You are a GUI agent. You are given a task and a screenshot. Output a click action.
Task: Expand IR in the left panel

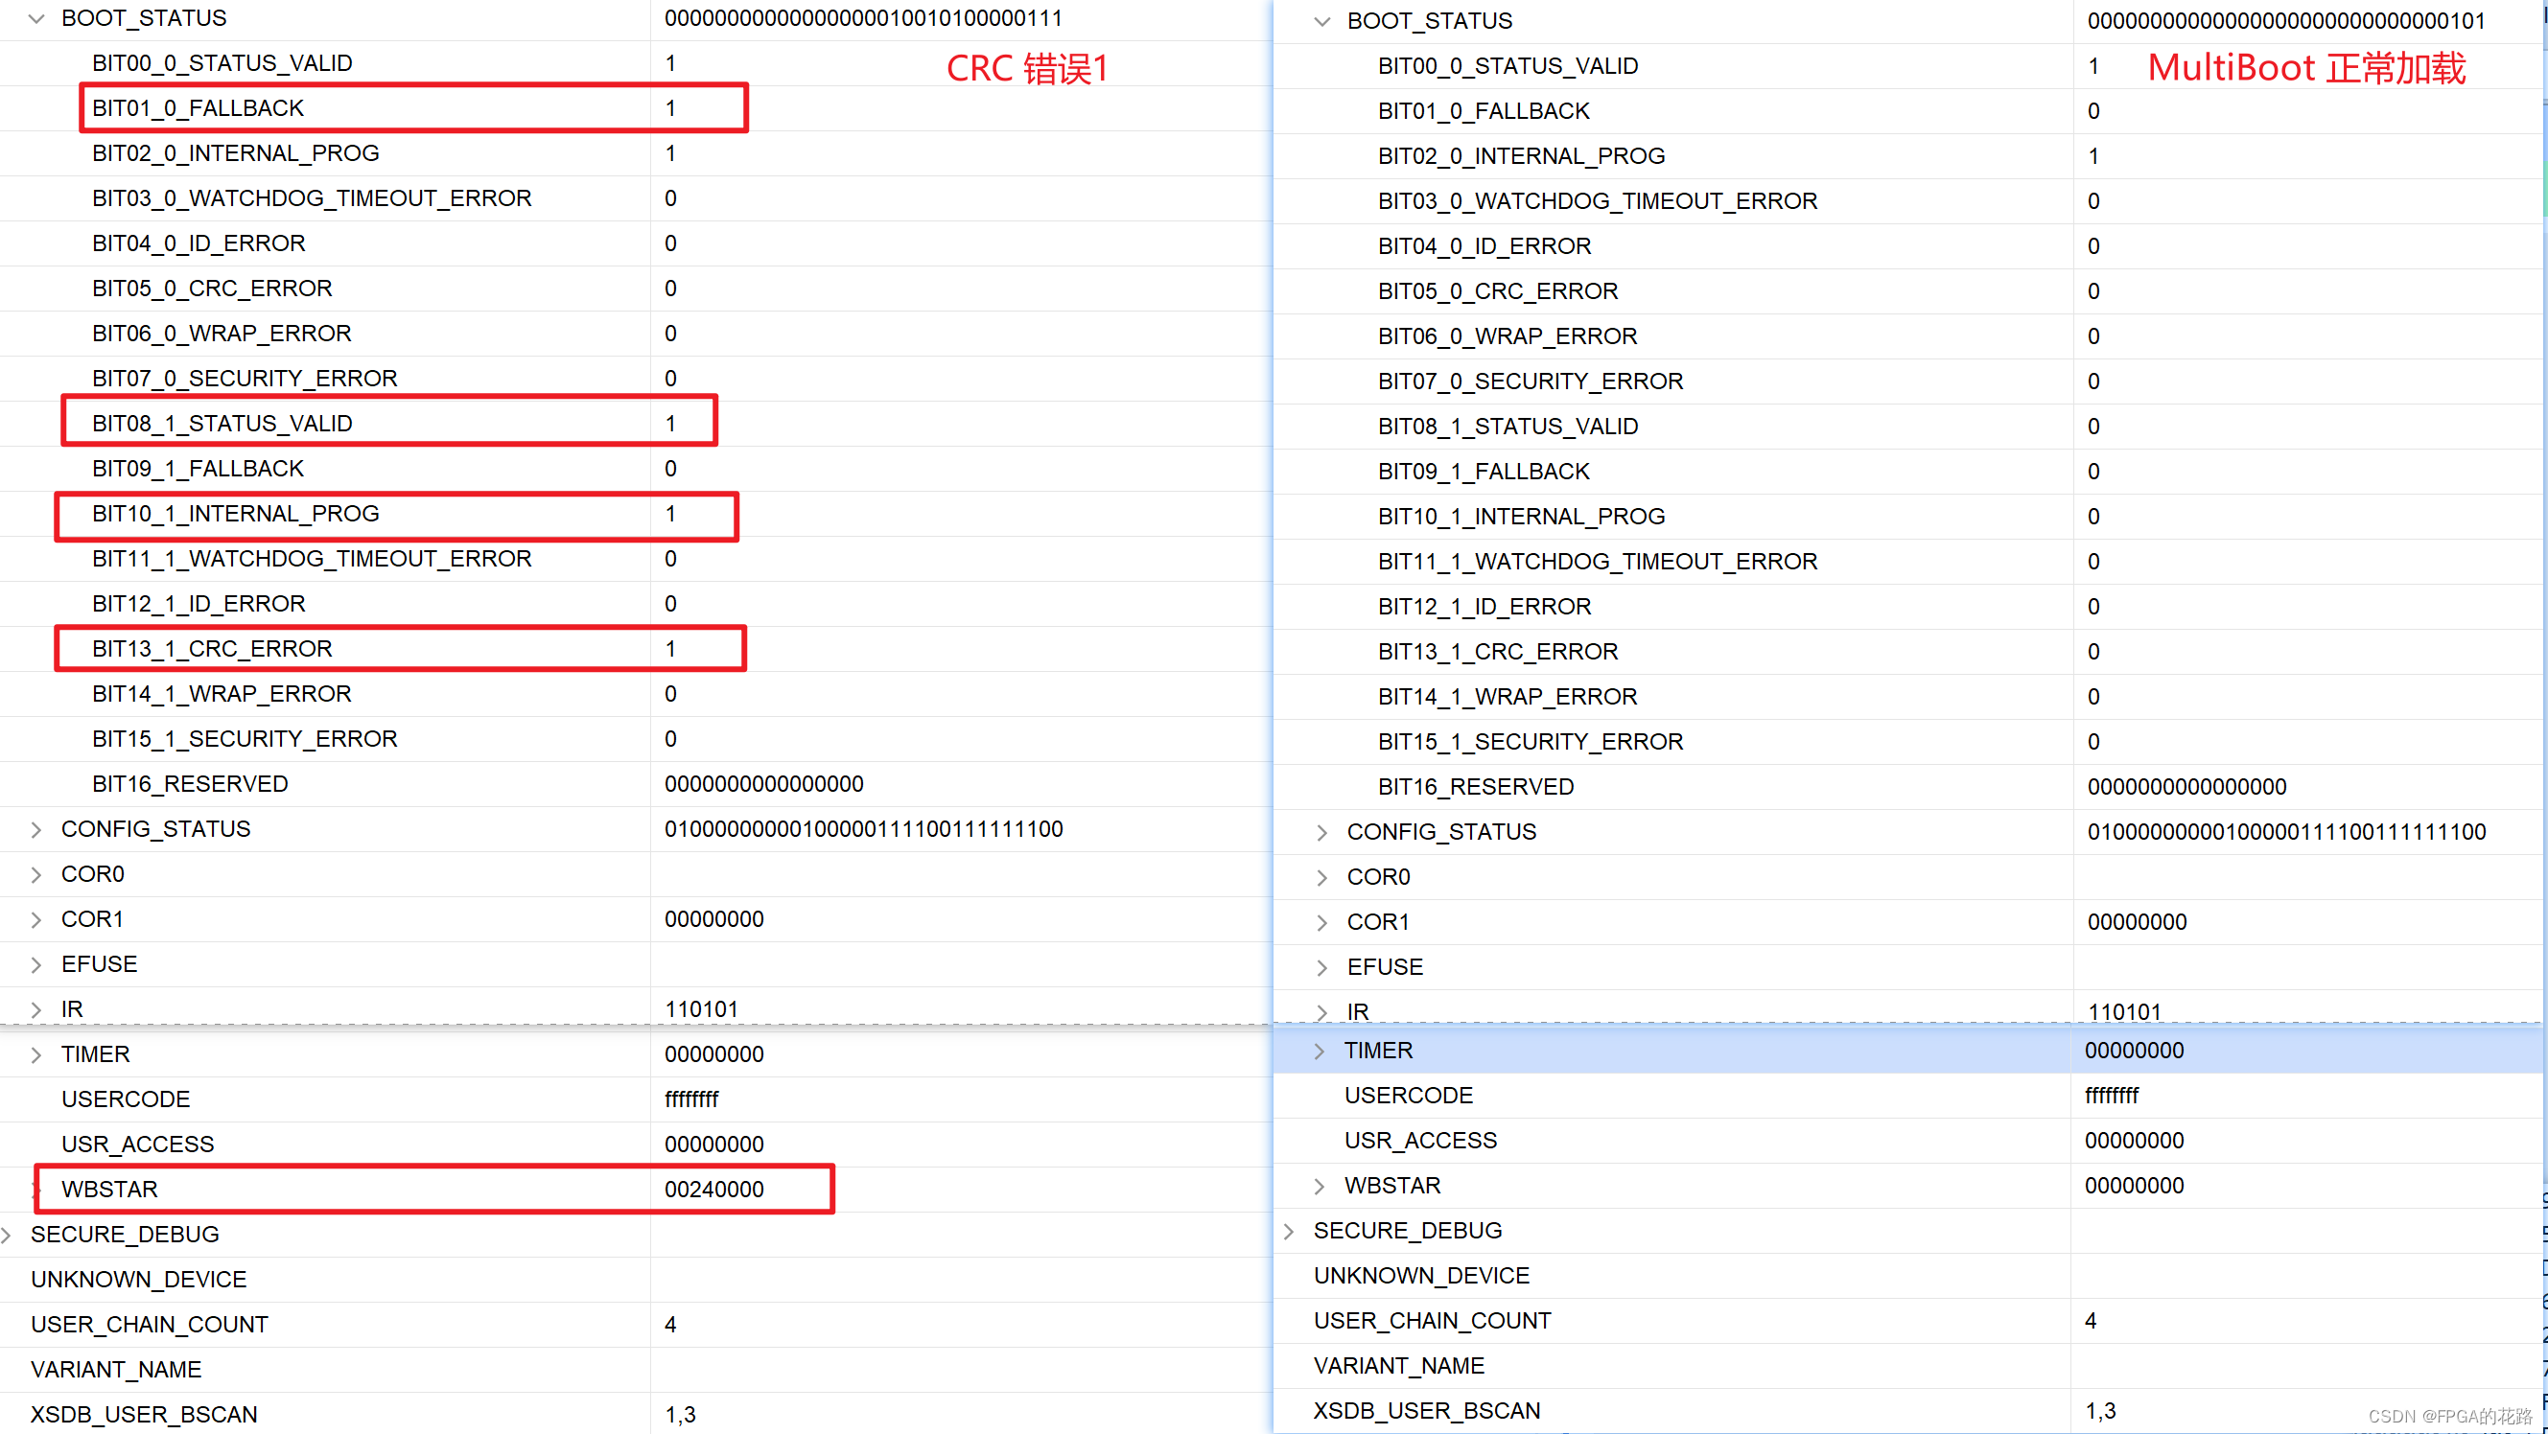point(36,1009)
